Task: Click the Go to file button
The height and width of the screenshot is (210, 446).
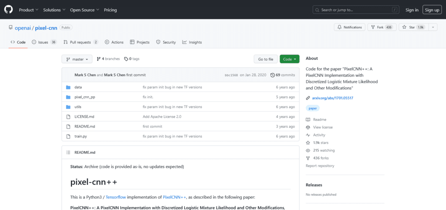Action: coord(265,59)
